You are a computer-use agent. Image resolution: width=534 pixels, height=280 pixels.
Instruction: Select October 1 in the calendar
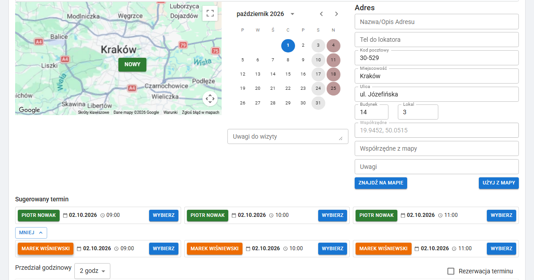point(288,45)
